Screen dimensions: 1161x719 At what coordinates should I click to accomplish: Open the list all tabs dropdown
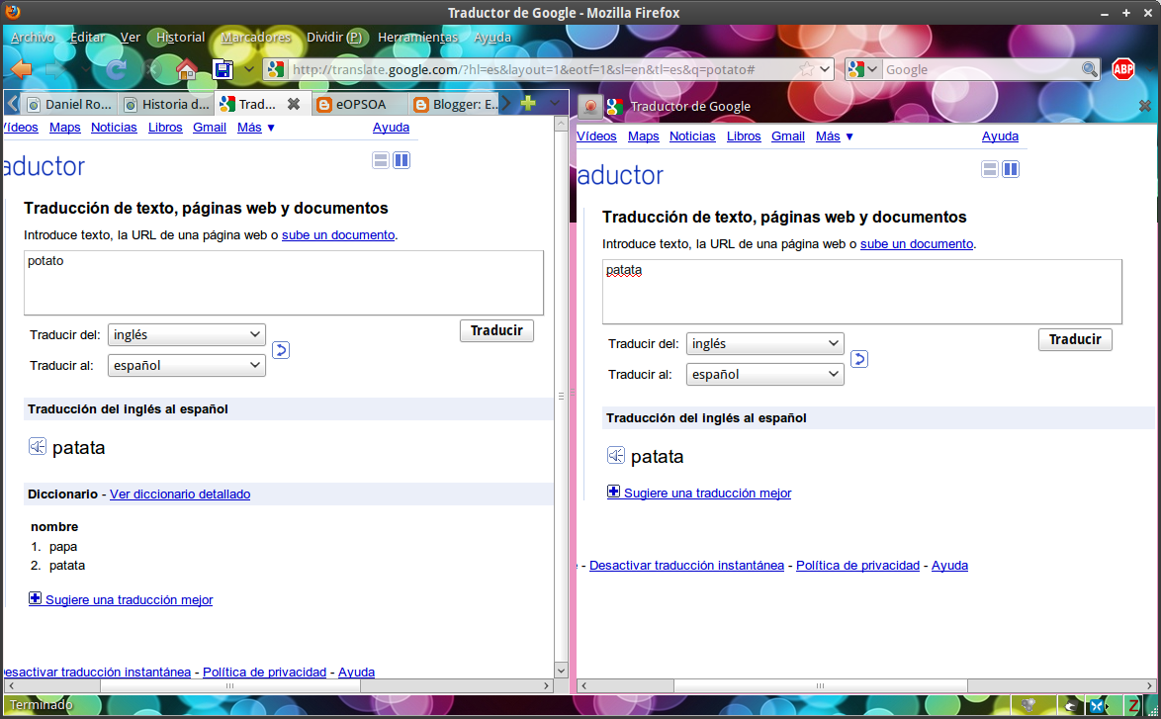pyautogui.click(x=555, y=103)
